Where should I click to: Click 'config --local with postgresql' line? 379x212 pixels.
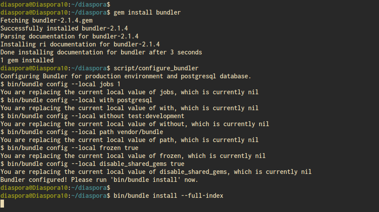point(77,100)
